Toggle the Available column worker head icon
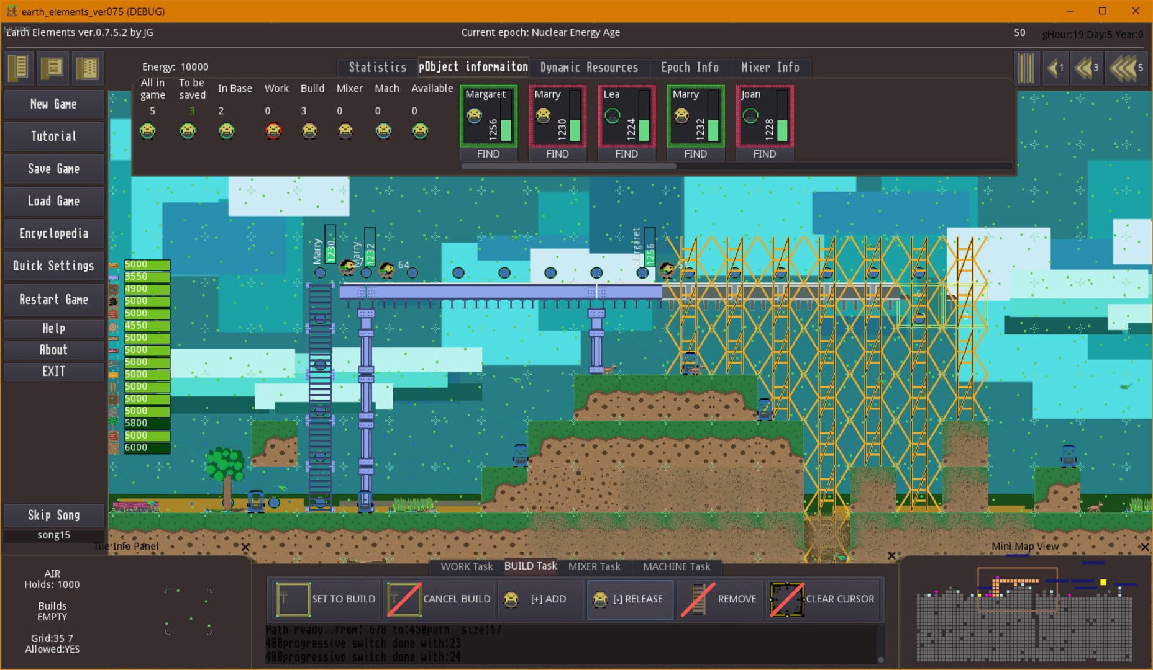The height and width of the screenshot is (670, 1153). point(420,131)
